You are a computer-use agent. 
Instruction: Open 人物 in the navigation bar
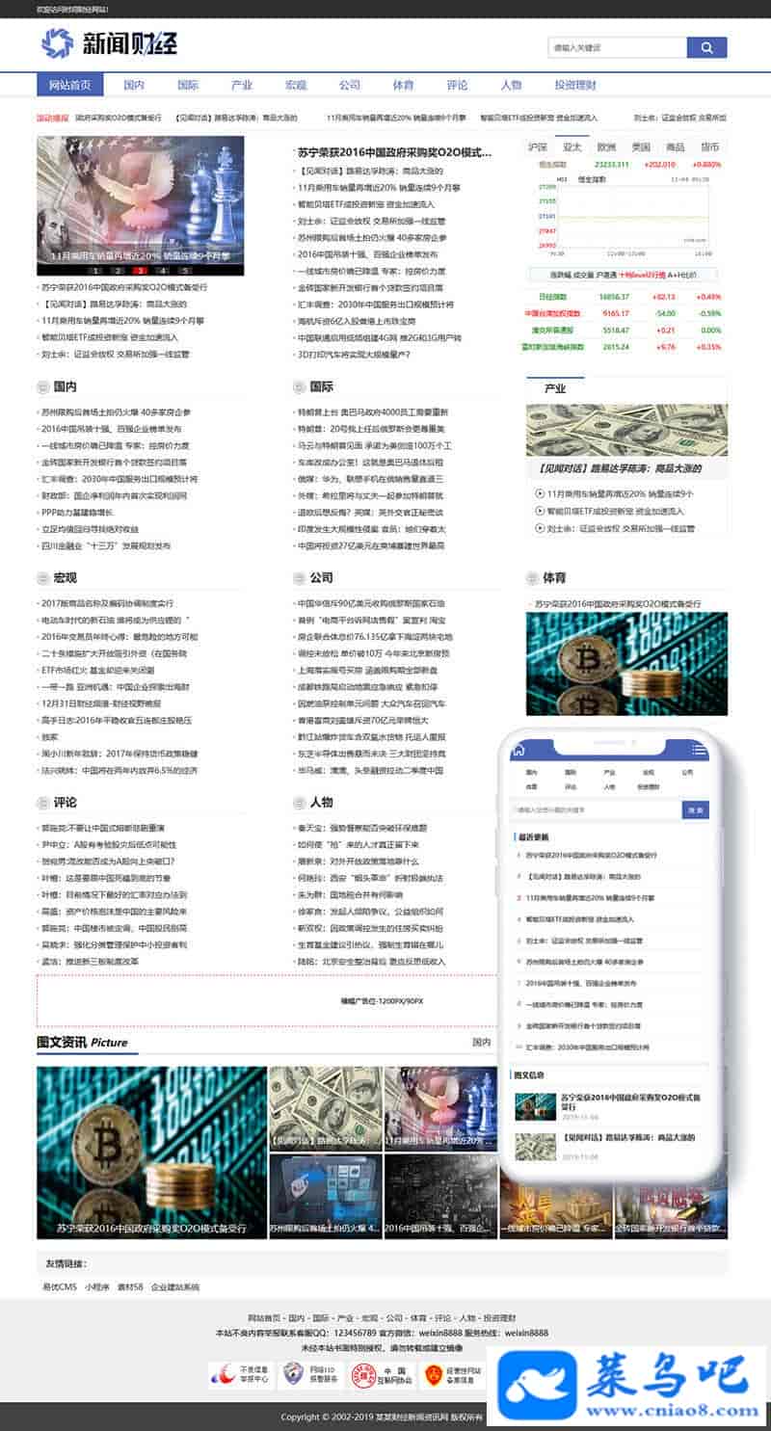(x=511, y=85)
